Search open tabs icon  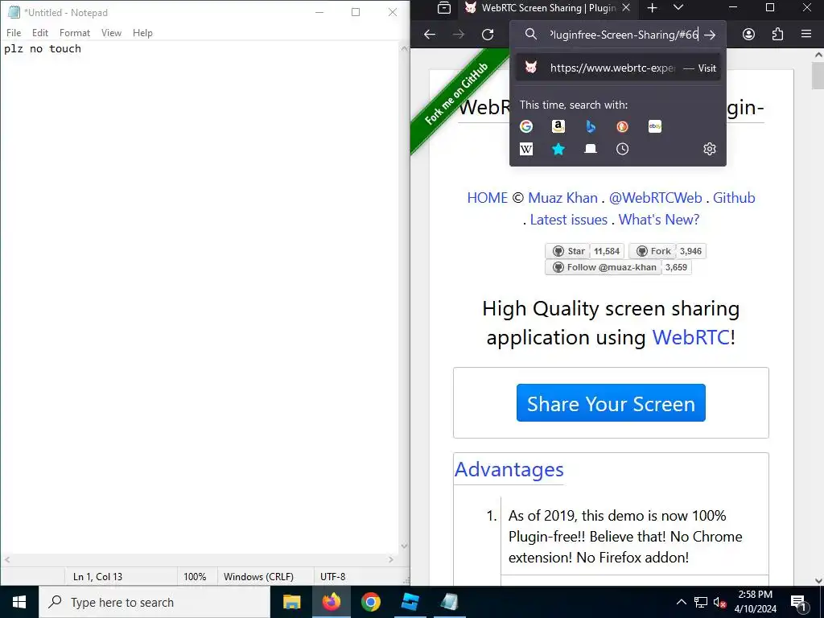[591, 149]
